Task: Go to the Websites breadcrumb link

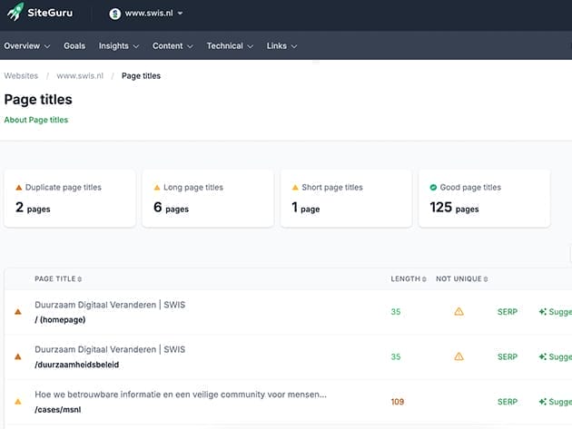Action: (21, 76)
